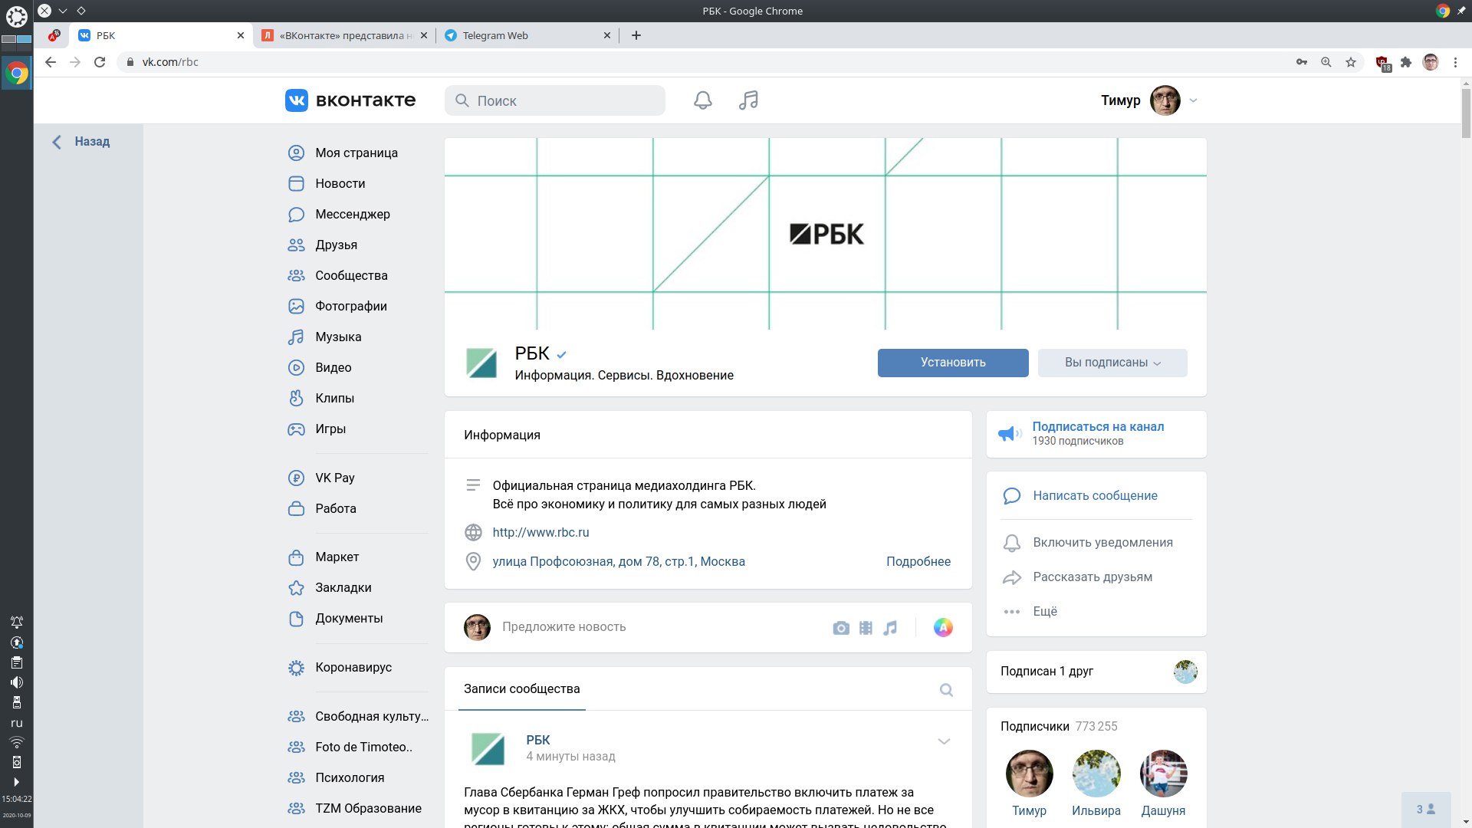Expand the Вы подписаны dropdown
Screen dimensions: 1472x828
pyautogui.click(x=1112, y=363)
